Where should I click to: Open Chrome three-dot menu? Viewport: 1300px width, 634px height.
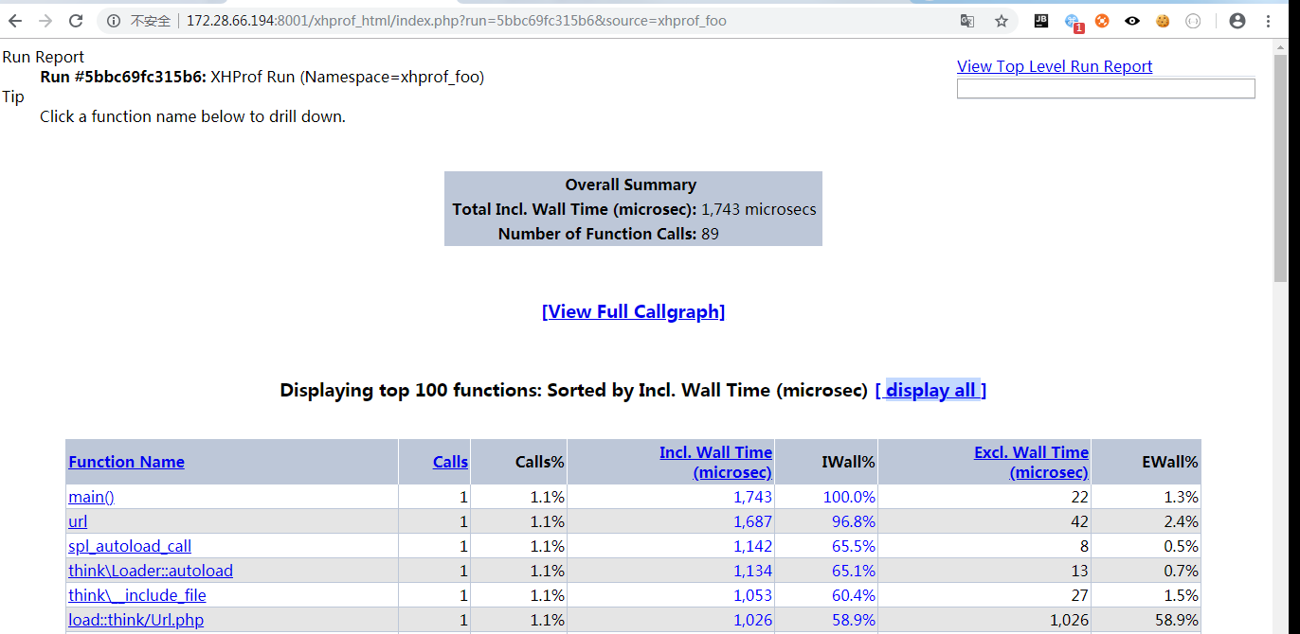pyautogui.click(x=1269, y=21)
